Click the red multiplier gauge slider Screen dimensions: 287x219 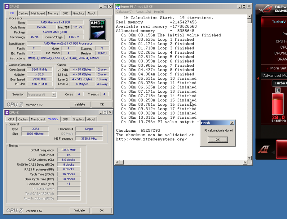pyautogui.click(x=278, y=104)
